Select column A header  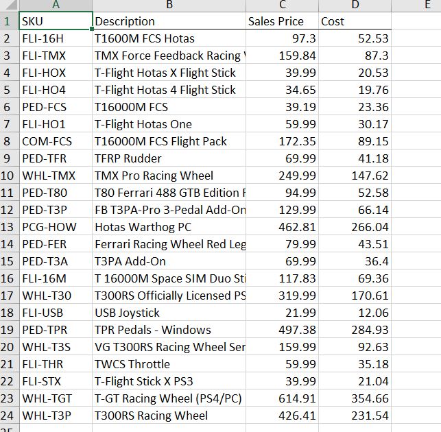pos(56,5)
